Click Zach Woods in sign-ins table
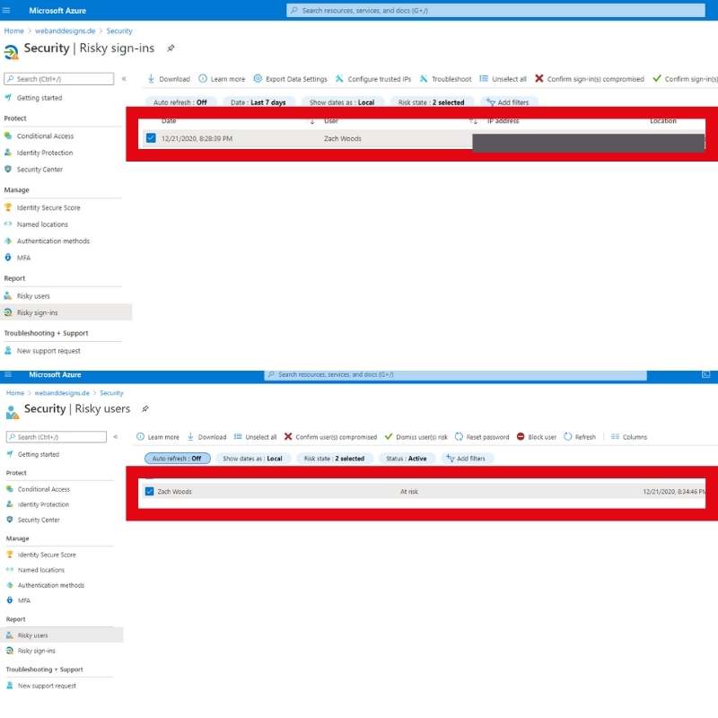Screen dimensions: 718x718 point(343,138)
